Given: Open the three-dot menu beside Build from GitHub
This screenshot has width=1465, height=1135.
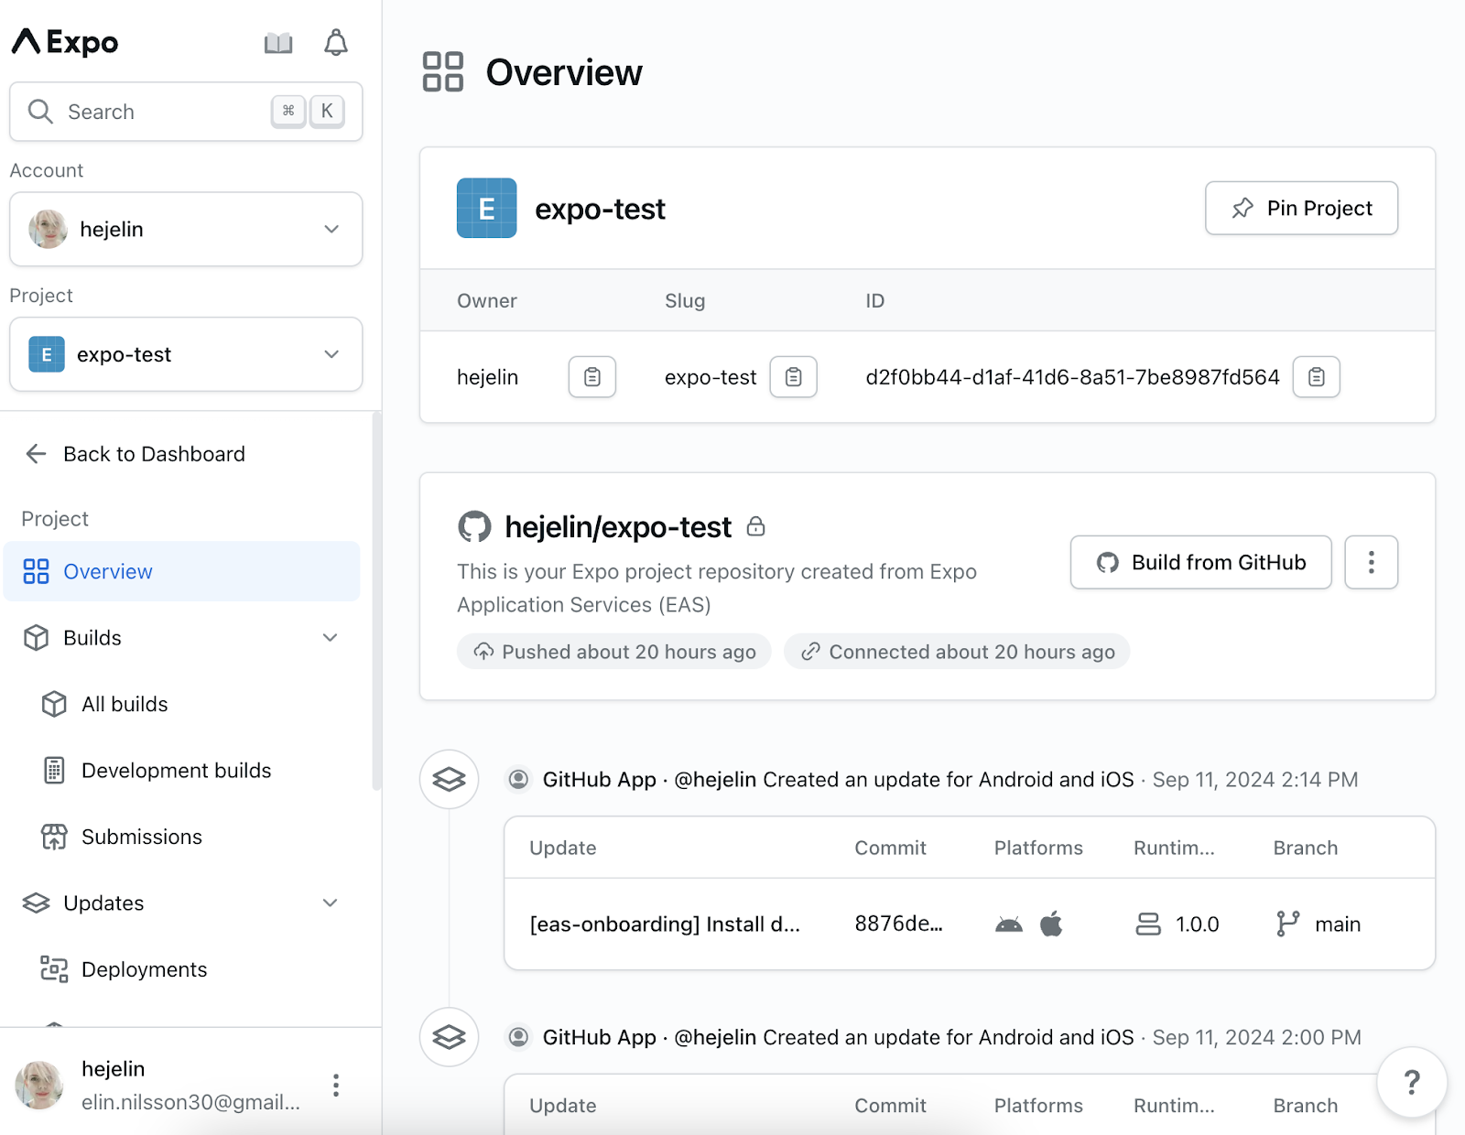Looking at the screenshot, I should click(x=1371, y=562).
